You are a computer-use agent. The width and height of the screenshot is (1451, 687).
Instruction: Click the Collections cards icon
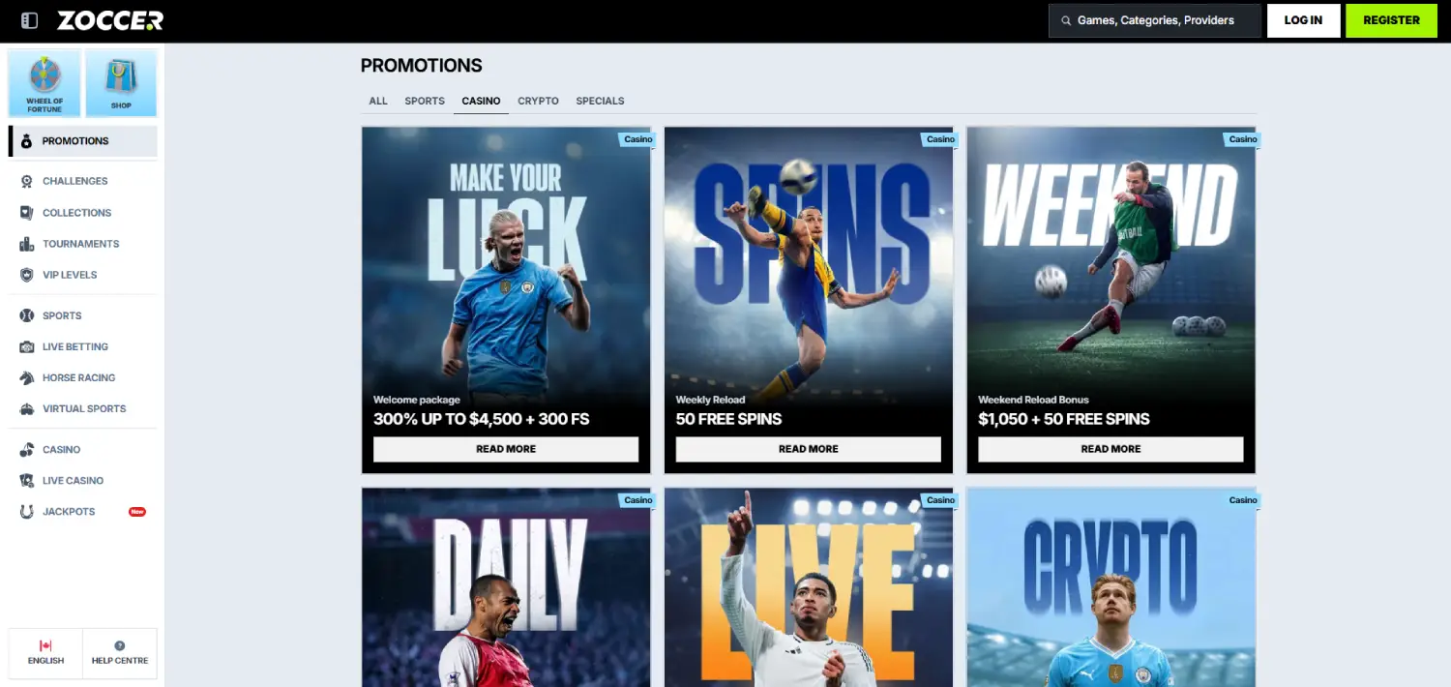26,213
